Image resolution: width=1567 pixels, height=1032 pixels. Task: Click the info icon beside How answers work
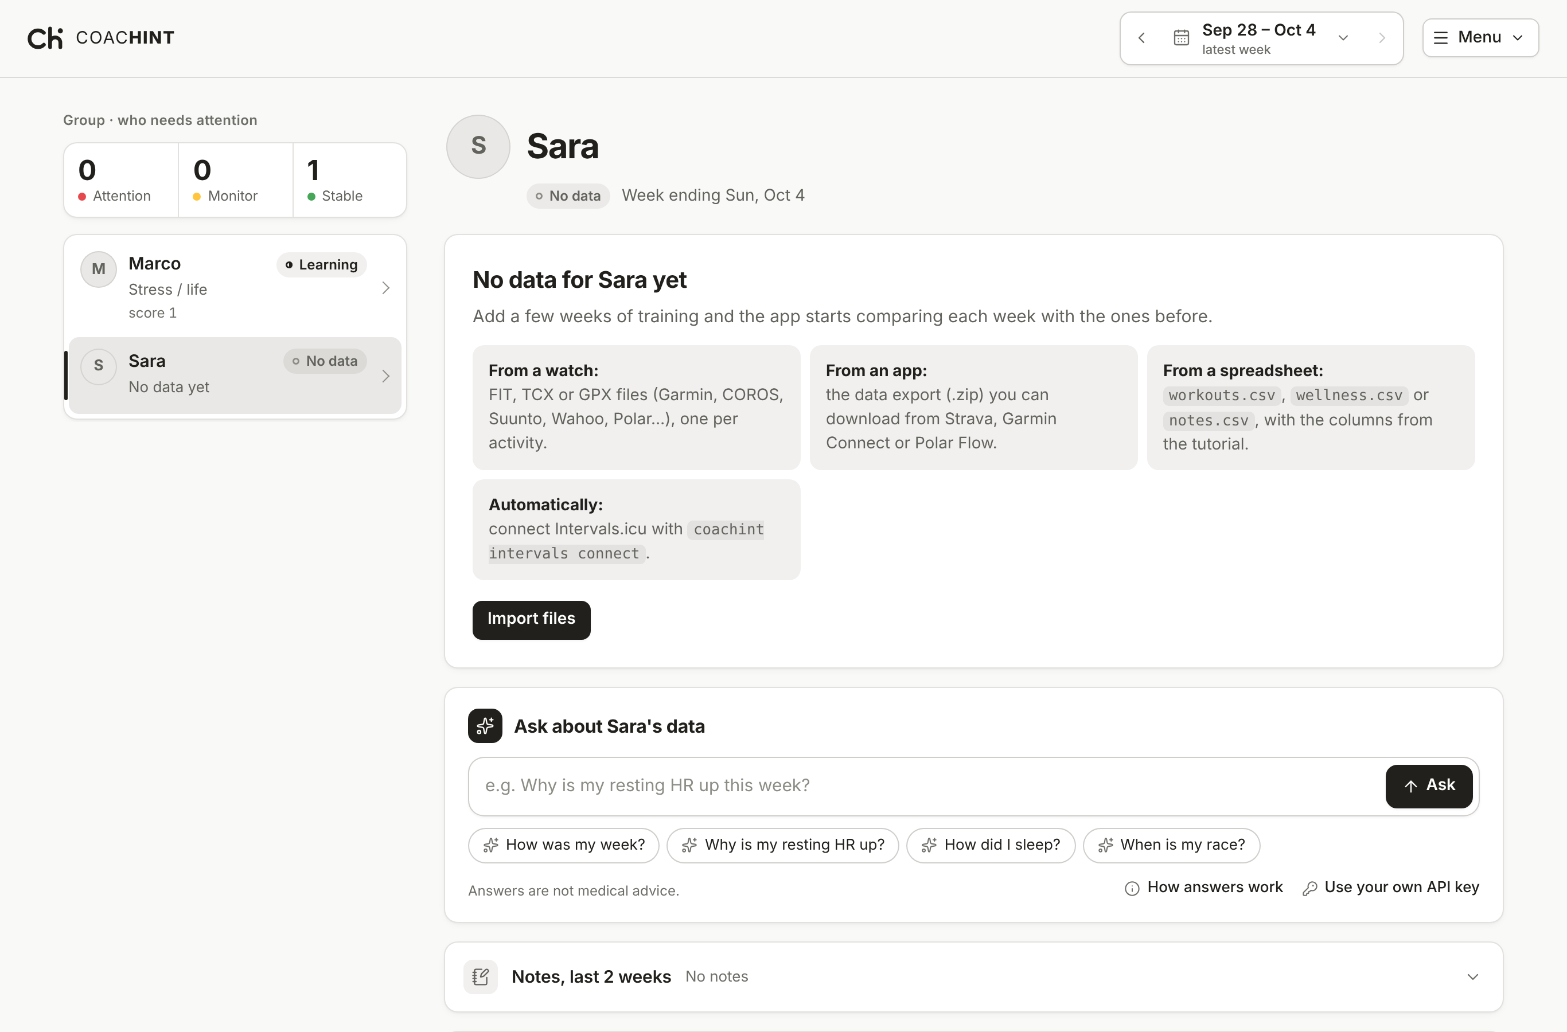click(x=1132, y=889)
